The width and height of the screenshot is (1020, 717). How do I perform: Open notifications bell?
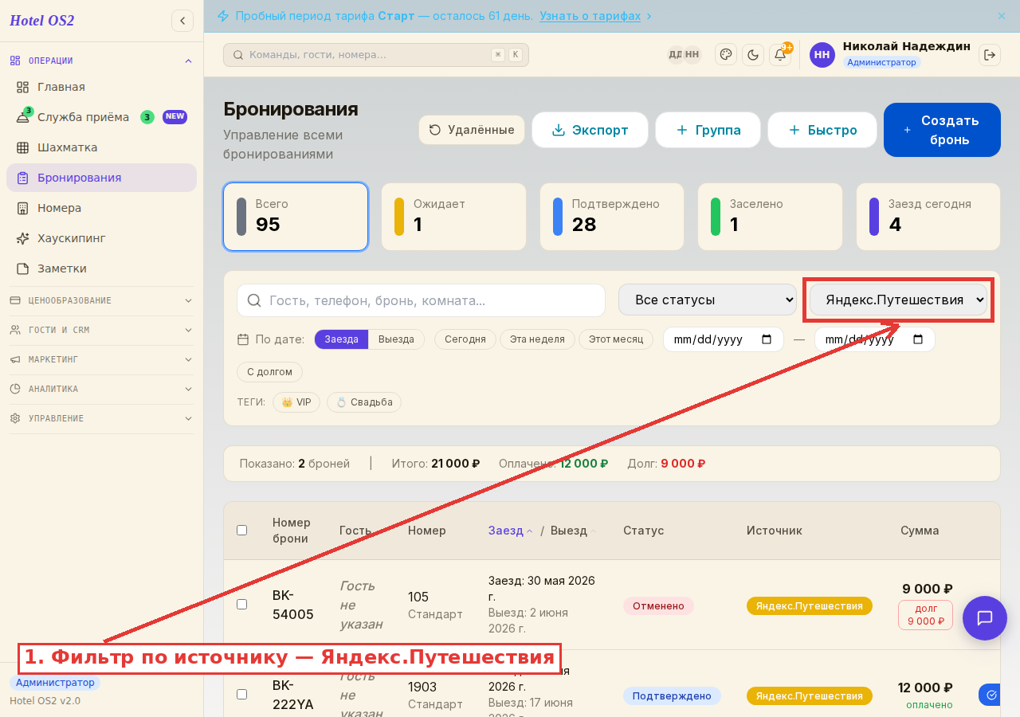pos(780,54)
